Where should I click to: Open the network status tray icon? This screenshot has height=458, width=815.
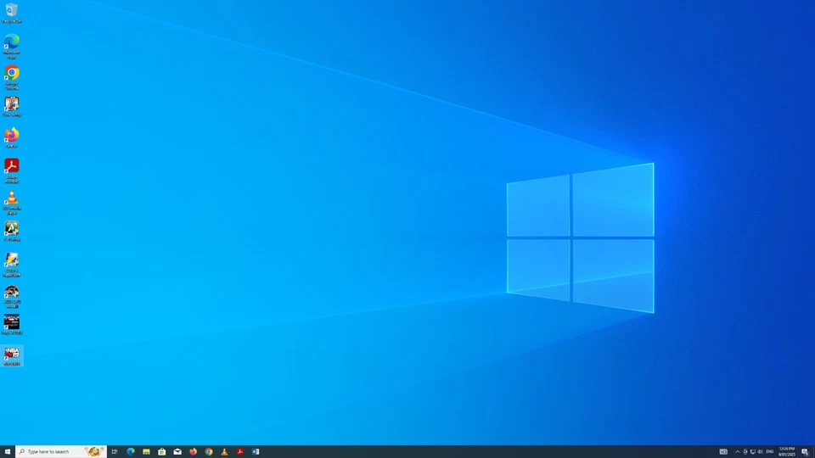click(x=752, y=452)
